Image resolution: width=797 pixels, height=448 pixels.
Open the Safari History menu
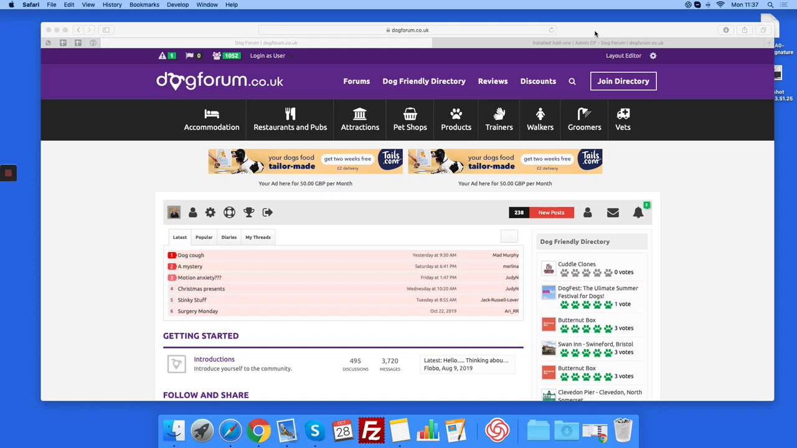coord(112,5)
